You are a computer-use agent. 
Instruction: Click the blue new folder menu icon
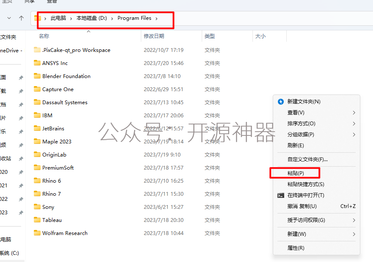281,102
